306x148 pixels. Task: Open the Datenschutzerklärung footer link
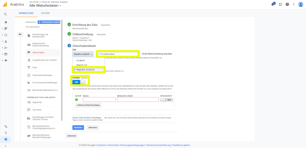pyautogui.click(x=158, y=145)
